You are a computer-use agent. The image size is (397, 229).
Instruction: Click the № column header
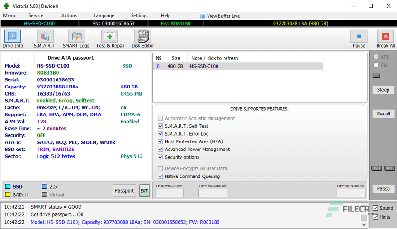point(159,58)
